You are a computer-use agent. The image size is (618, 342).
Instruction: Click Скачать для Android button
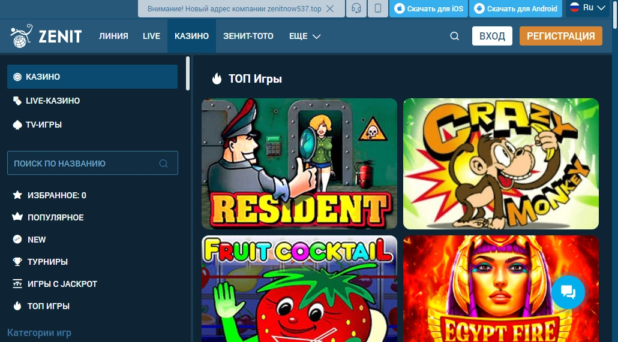[517, 8]
